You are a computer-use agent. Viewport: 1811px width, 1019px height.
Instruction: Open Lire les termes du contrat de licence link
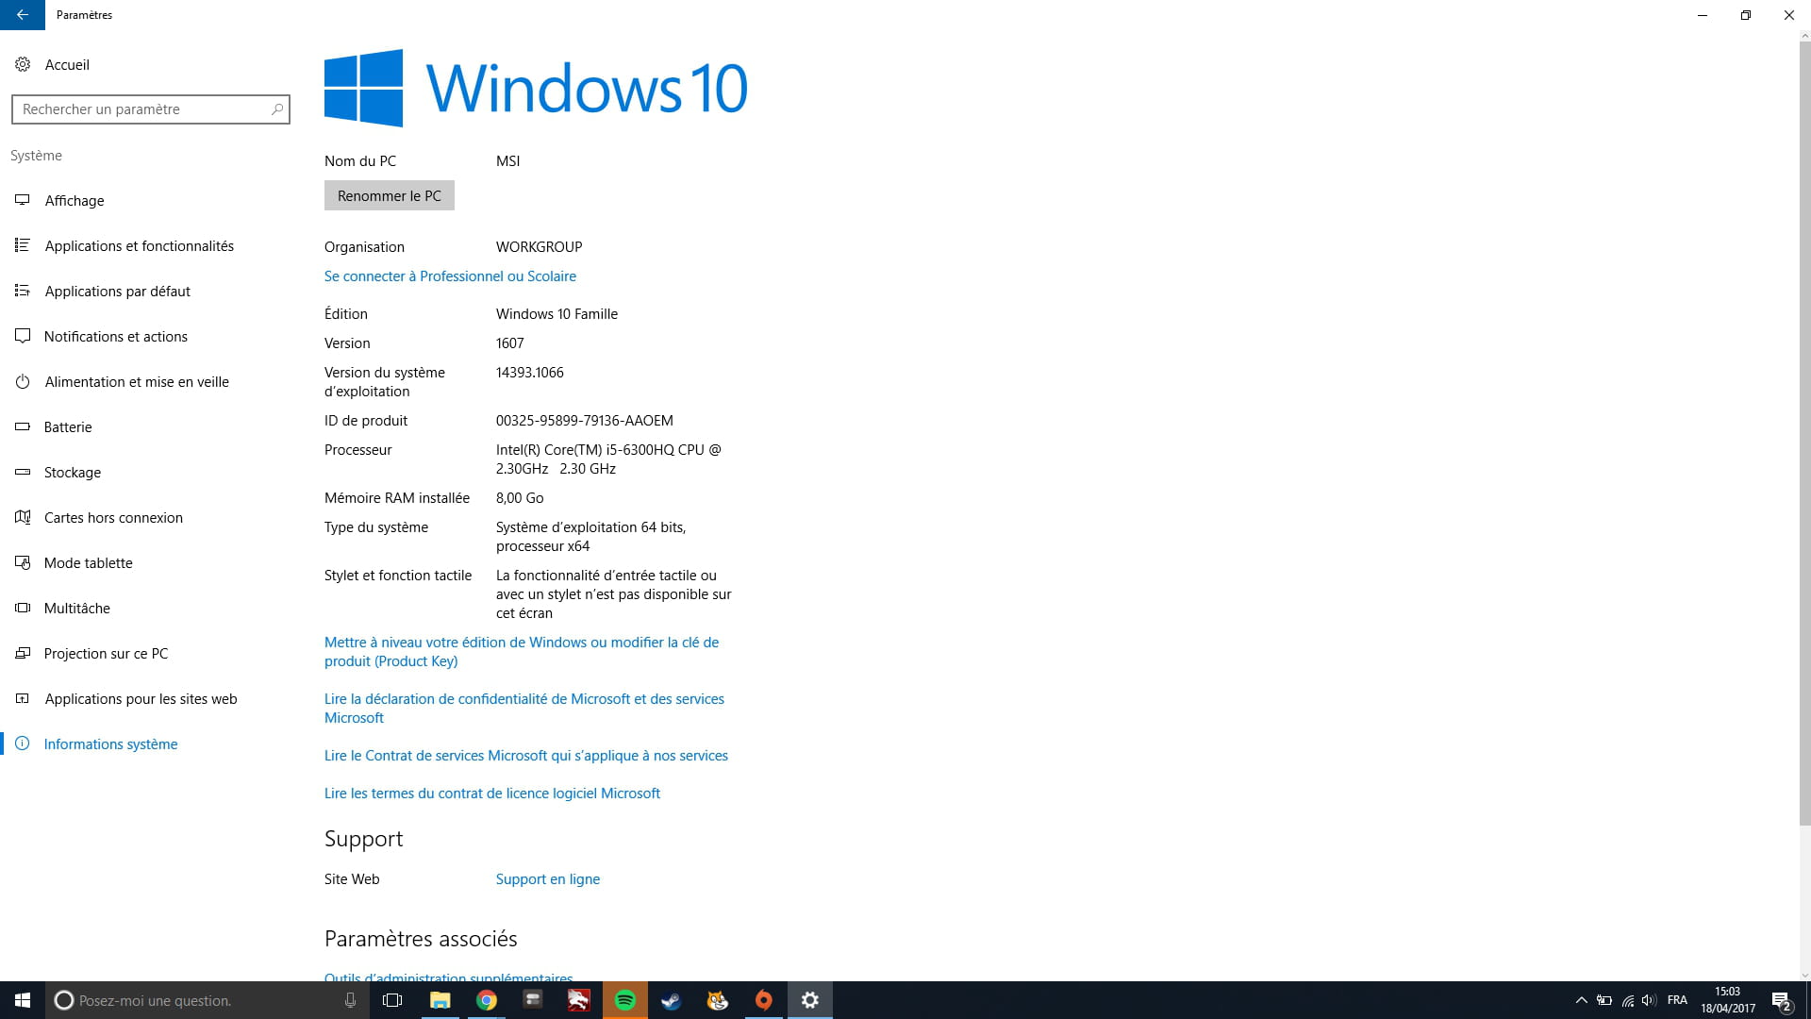[x=492, y=793]
